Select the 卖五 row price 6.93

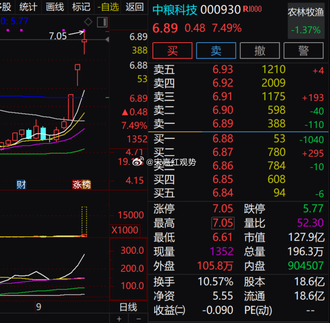223,69
